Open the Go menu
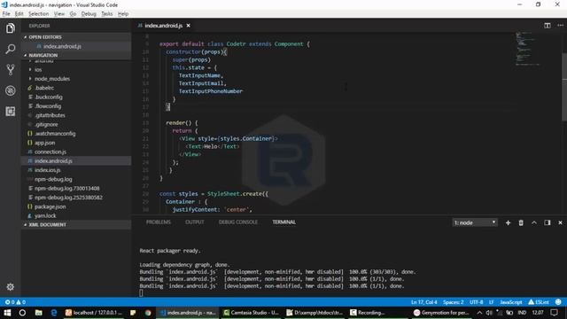Screen dimensions: 567x319 pyautogui.click(x=73, y=14)
